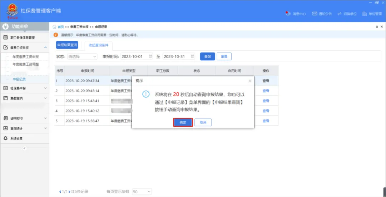Screen dimensions: 386x197
Task: Click 查看 link for row 3
Action: coord(266,101)
